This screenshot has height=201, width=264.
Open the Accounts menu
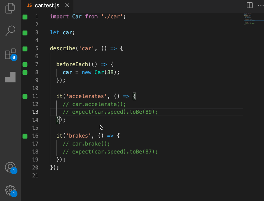coord(10,167)
